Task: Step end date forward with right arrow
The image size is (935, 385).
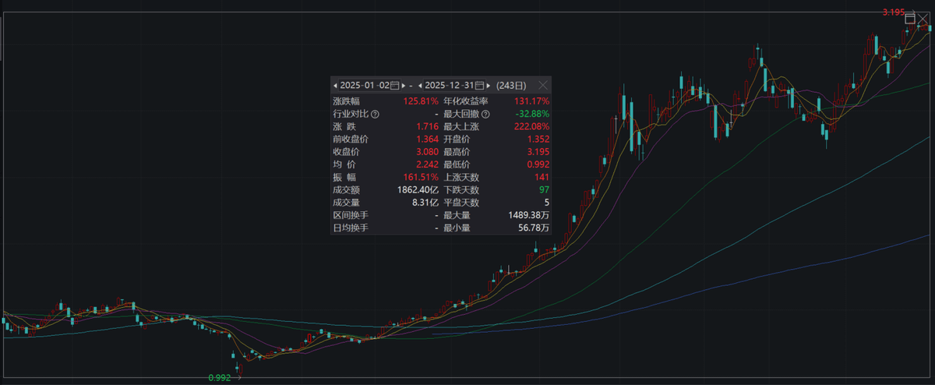Action: (489, 85)
